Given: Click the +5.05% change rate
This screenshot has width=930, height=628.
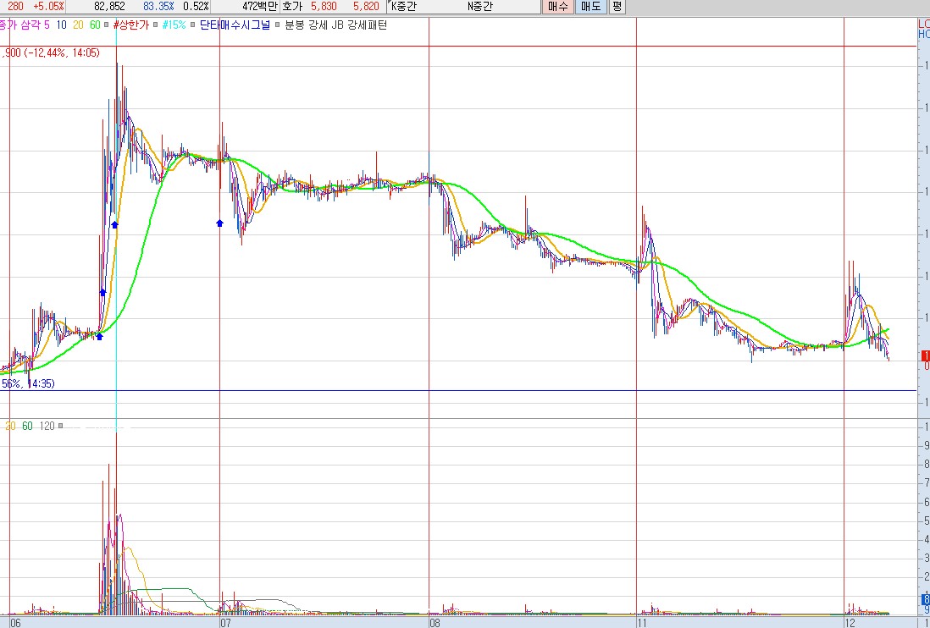Looking at the screenshot, I should (48, 7).
